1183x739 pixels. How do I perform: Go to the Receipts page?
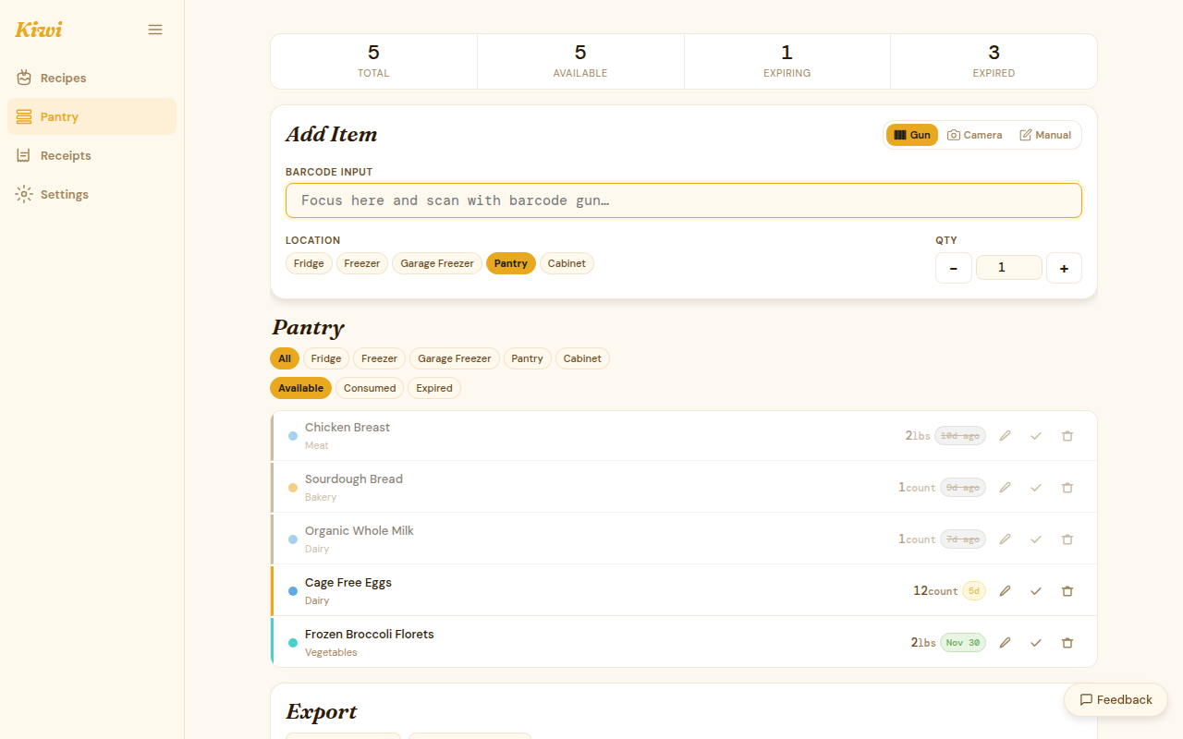click(x=66, y=155)
